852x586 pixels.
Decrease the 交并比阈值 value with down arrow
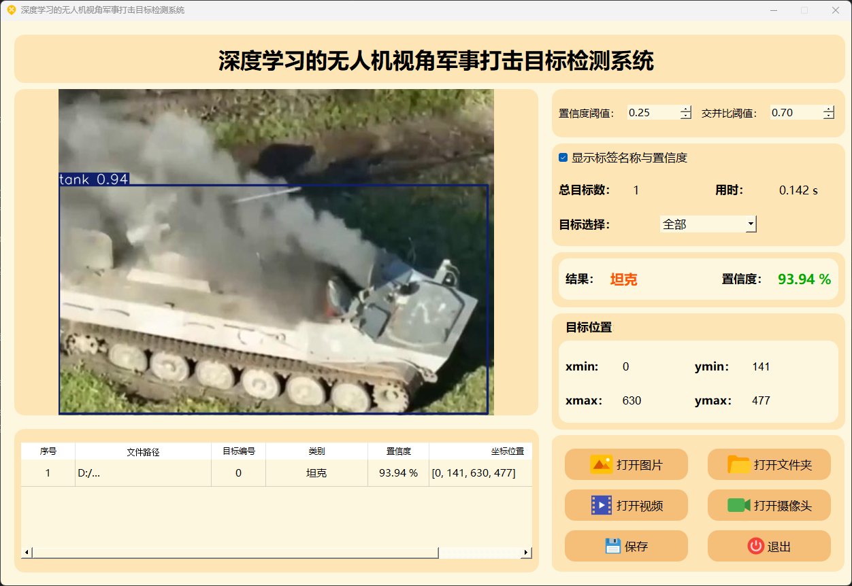[x=829, y=116]
